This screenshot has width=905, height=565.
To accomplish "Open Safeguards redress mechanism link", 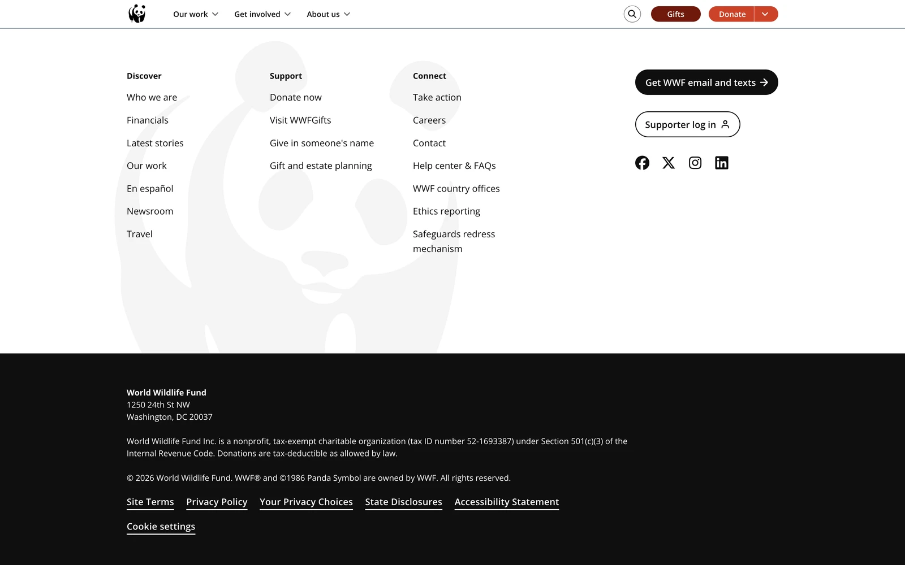I will point(454,241).
